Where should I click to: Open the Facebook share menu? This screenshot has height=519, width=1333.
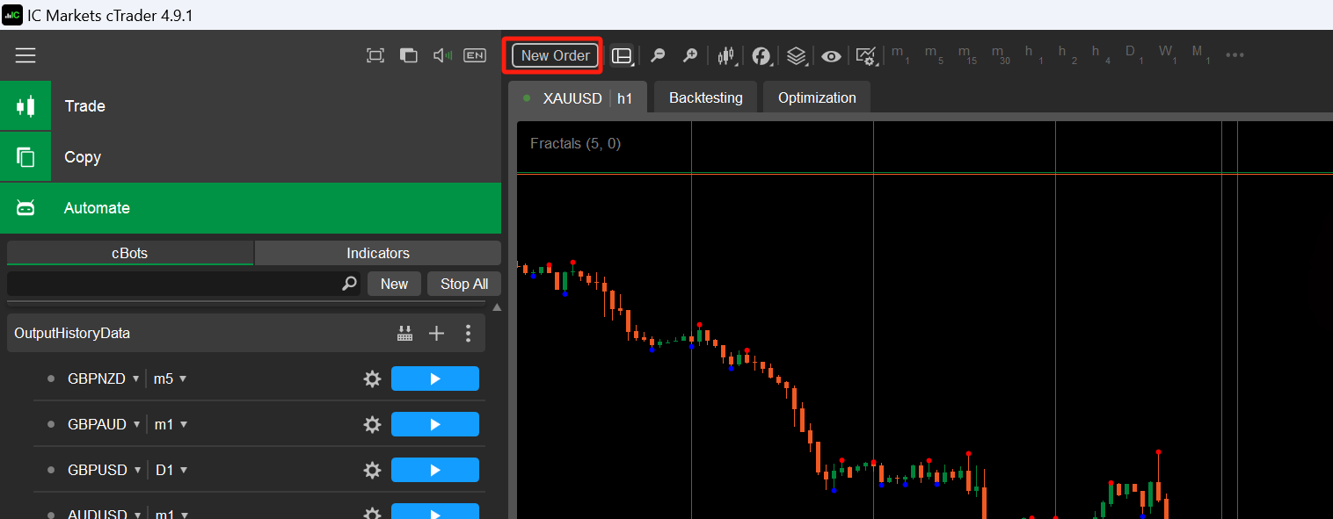click(x=761, y=55)
